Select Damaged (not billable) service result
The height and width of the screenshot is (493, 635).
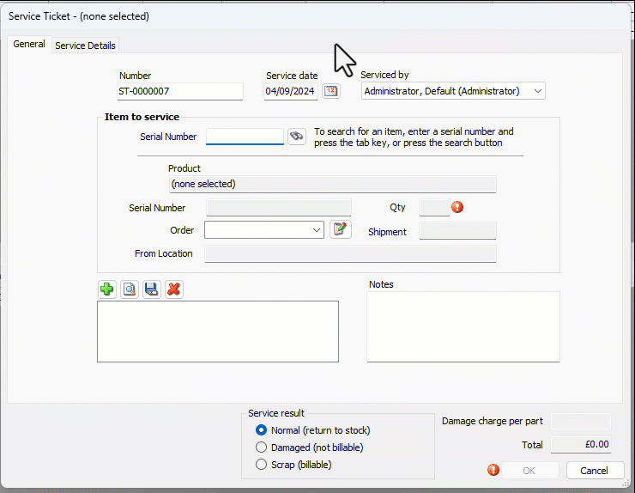tap(262, 447)
